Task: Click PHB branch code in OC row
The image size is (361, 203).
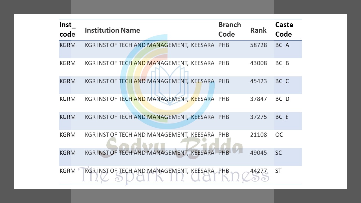Action: tap(224, 135)
